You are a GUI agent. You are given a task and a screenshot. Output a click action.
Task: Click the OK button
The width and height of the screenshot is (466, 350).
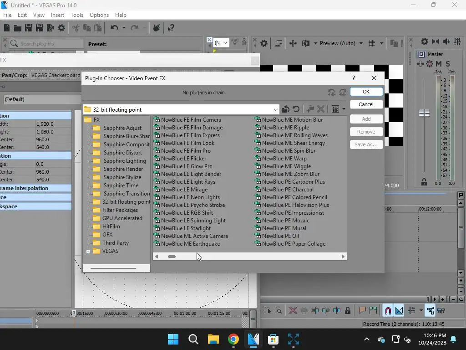click(x=366, y=92)
